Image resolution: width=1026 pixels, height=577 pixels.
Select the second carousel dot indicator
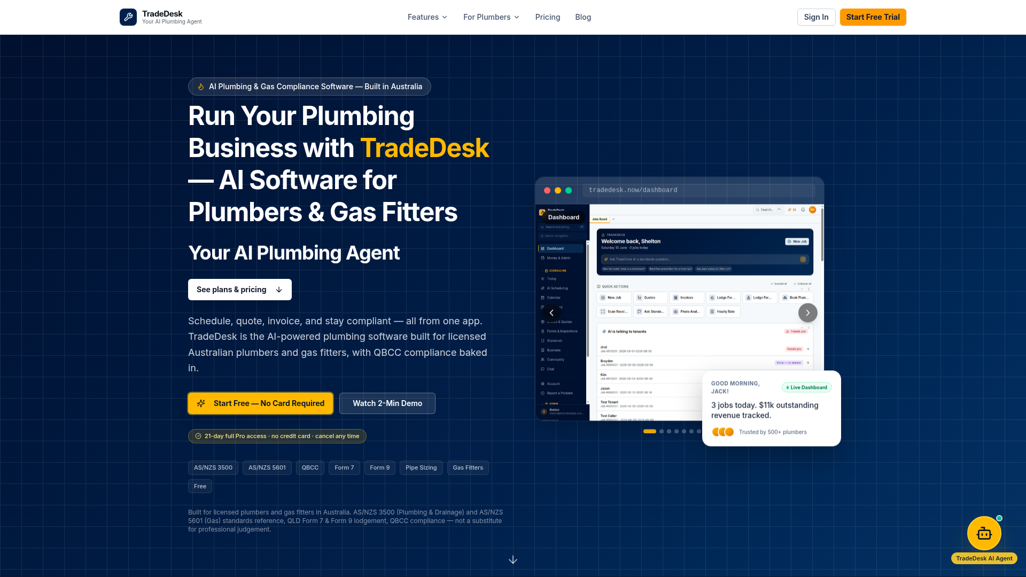662,431
